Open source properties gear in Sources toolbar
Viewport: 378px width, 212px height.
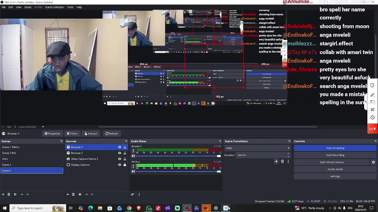coord(80,194)
